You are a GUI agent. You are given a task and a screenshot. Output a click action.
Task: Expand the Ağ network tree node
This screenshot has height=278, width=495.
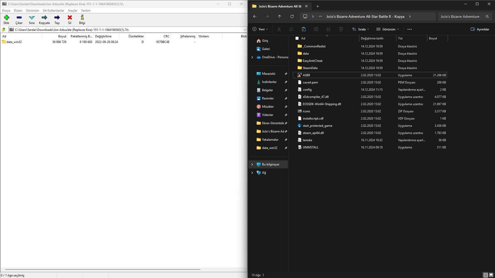click(x=252, y=173)
